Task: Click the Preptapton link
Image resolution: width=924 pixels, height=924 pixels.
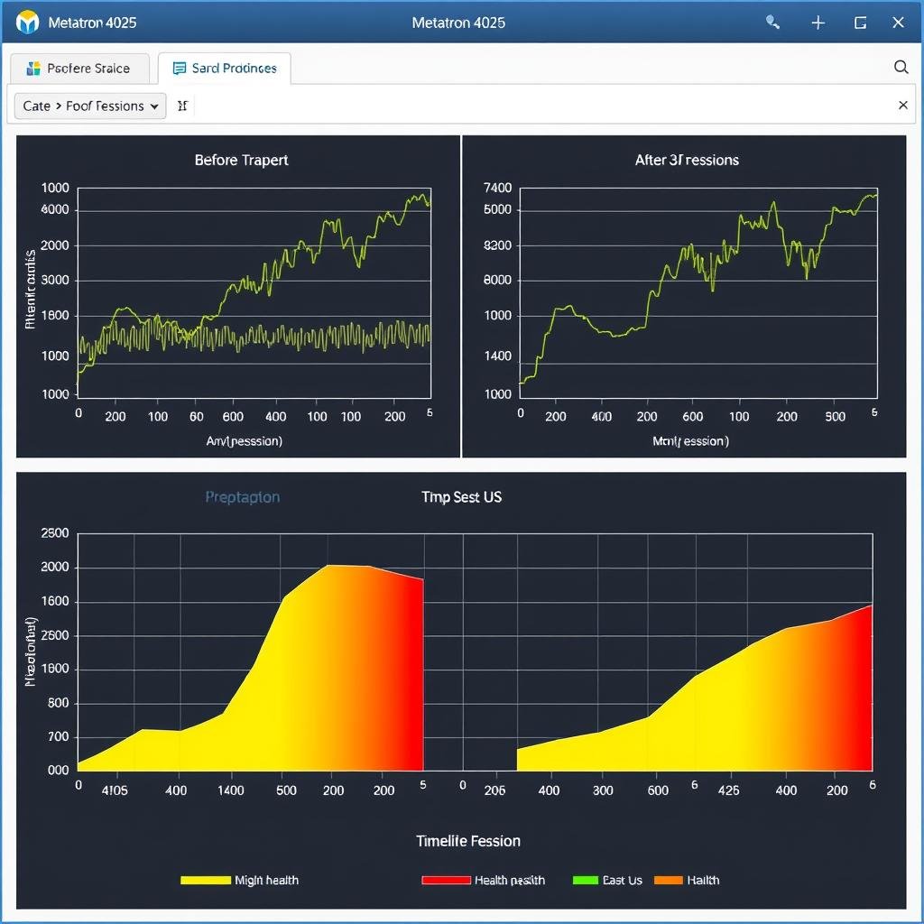Action: point(242,497)
